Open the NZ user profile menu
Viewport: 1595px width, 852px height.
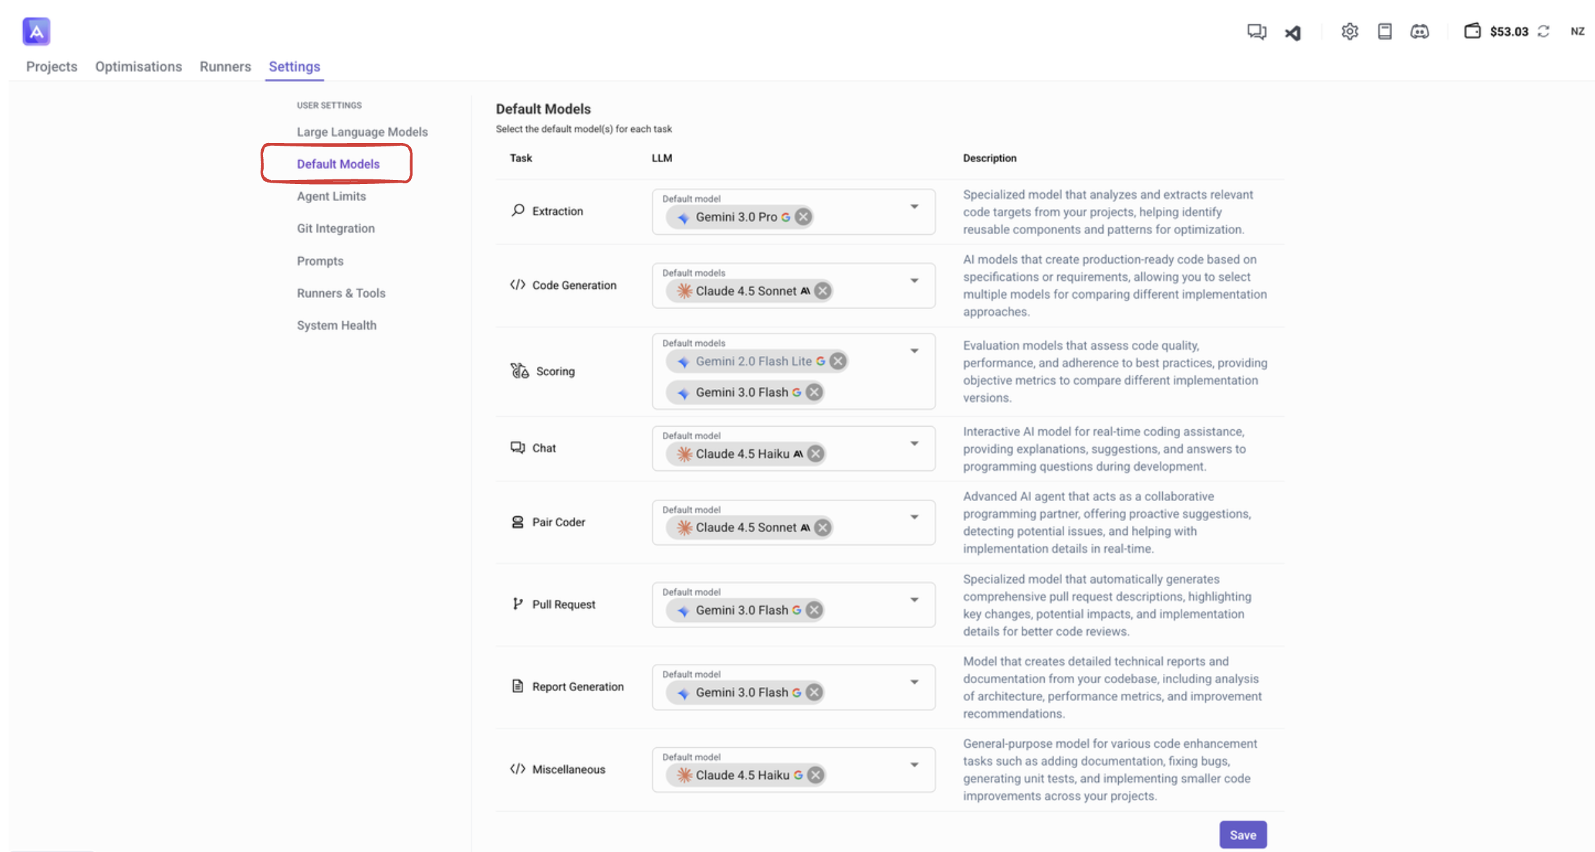point(1577,31)
